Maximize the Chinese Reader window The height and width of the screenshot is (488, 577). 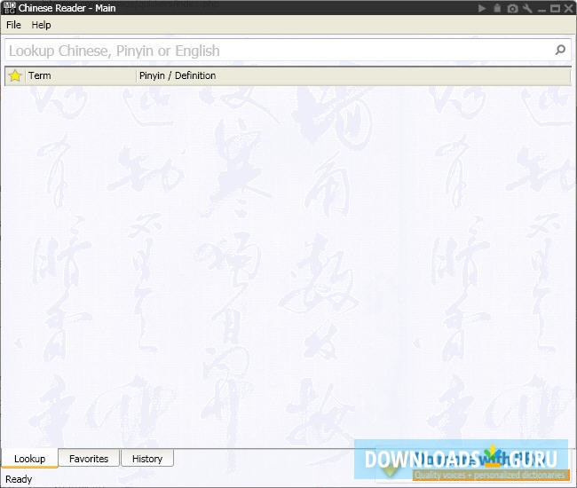coord(555,8)
